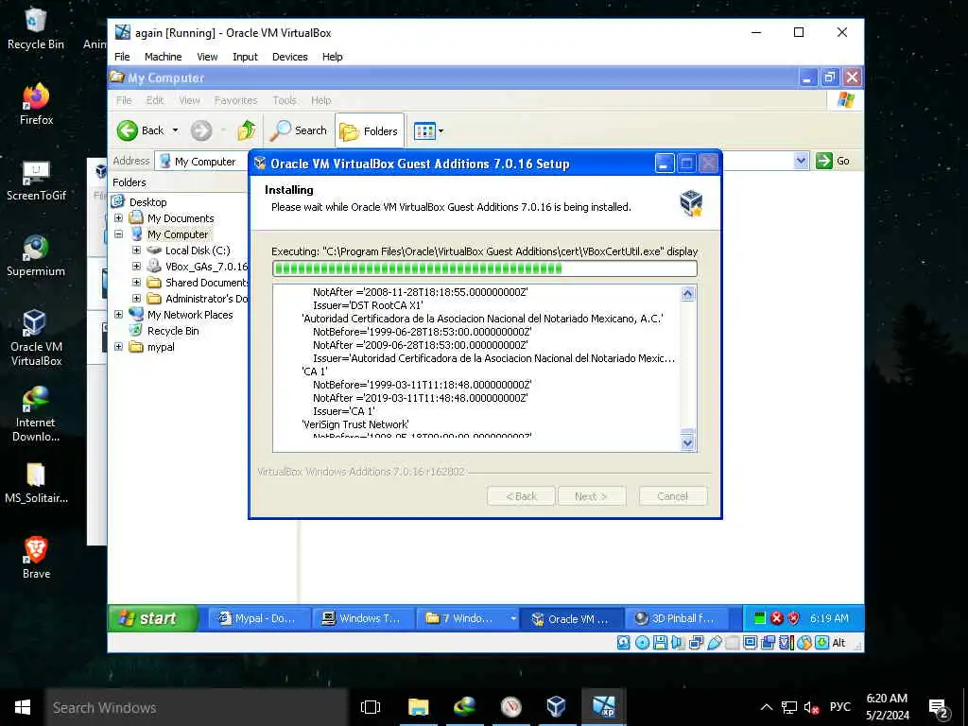Click the installation progress bar
The width and height of the screenshot is (968, 726).
[485, 268]
